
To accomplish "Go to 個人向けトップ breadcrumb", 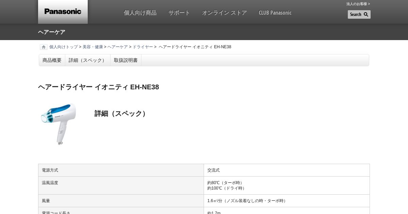I will coord(64,47).
